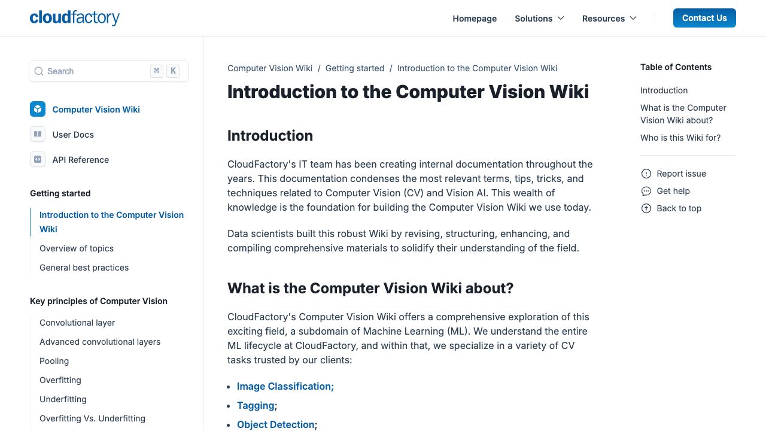Expand the Resources dropdown menu
Image resolution: width=766 pixels, height=431 pixels.
pos(609,19)
